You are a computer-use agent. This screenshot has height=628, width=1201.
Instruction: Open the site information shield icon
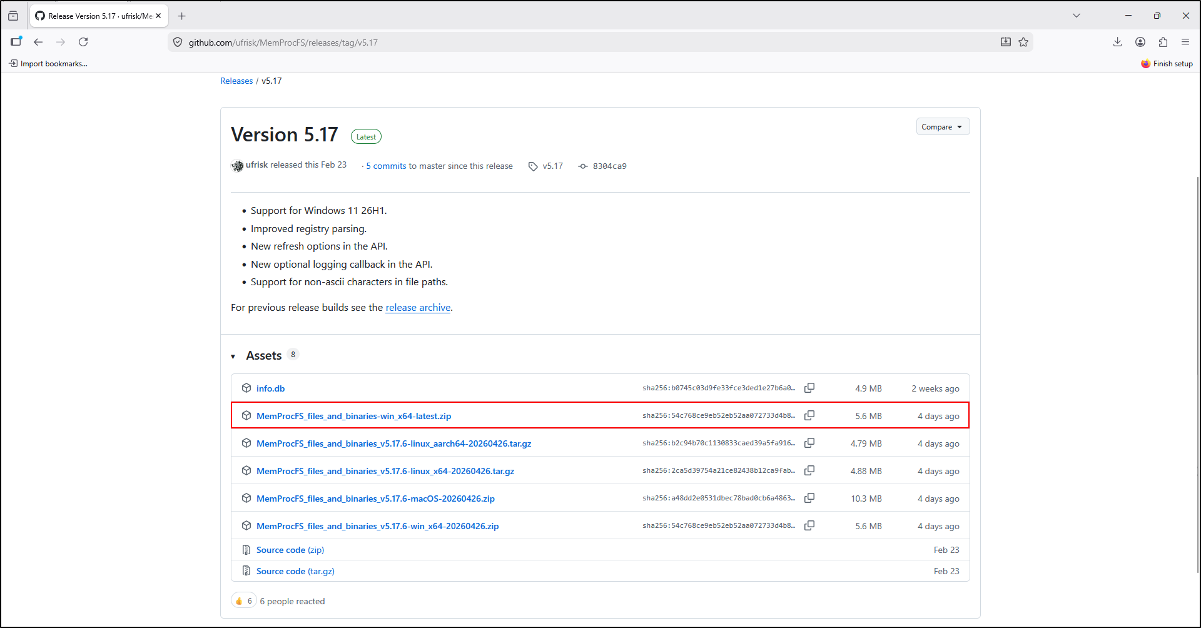178,42
